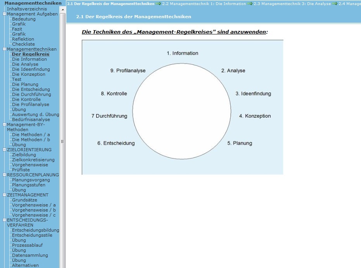The image size is (361, 268).
Task: Collapse the ZEITMANAGEMENT section
Action: pyautogui.click(x=4, y=195)
